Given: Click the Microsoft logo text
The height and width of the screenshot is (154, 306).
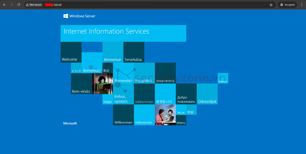Looking at the screenshot, I should coord(70,123).
